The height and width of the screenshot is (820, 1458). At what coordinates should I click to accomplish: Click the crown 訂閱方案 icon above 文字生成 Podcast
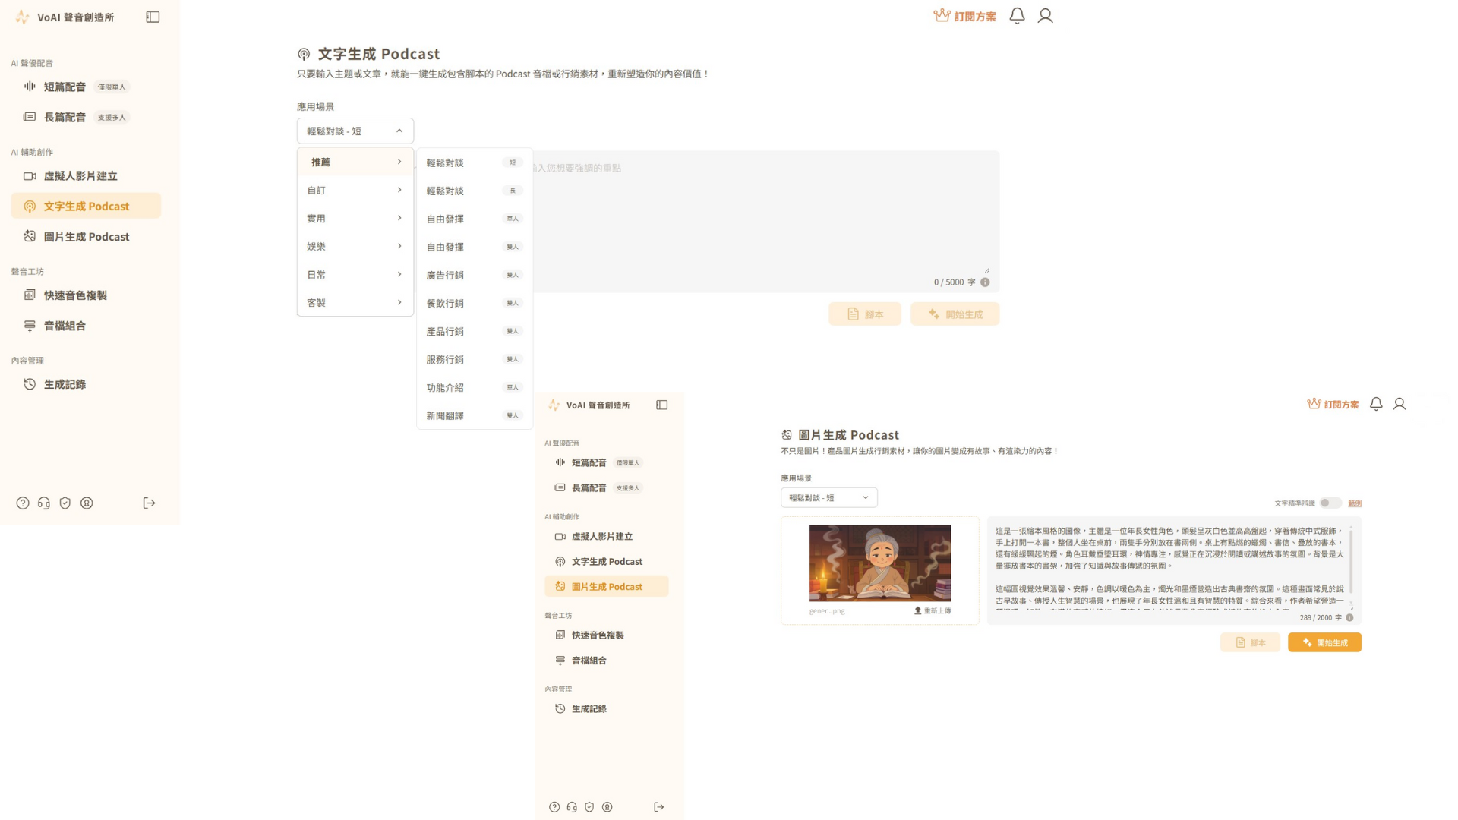coord(942,15)
